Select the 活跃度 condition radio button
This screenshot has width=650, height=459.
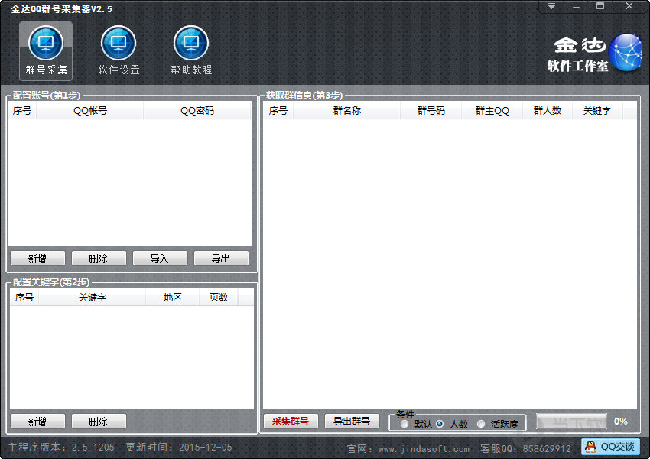pyautogui.click(x=481, y=424)
